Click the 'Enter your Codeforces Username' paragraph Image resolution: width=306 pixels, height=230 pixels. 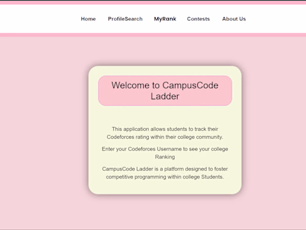(x=165, y=153)
